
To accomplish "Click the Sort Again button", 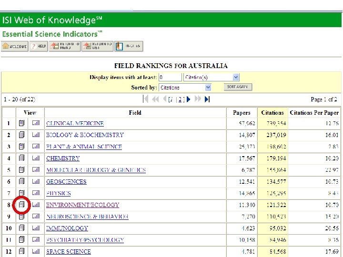I will point(238,87).
